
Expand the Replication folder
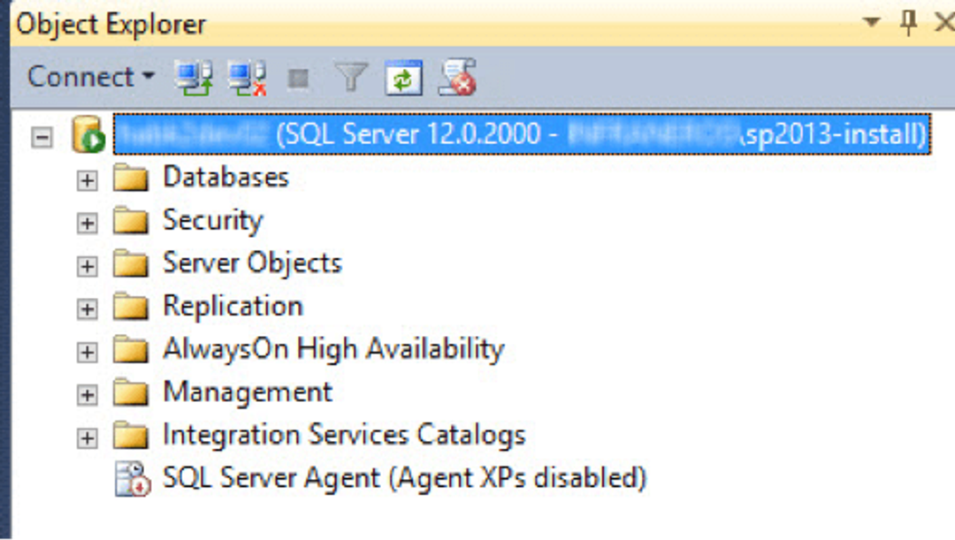click(x=87, y=309)
